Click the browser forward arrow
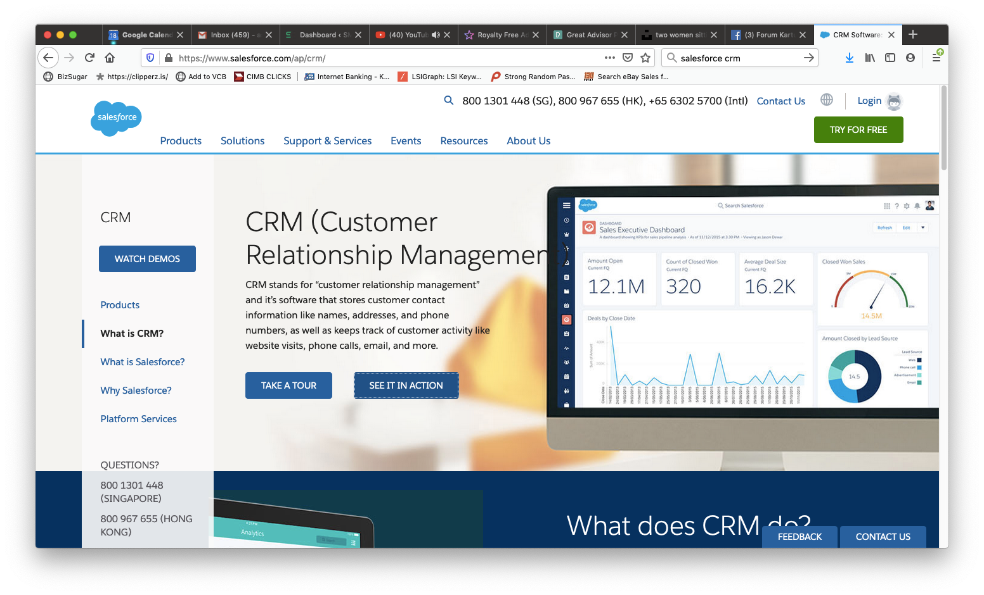 (x=69, y=58)
